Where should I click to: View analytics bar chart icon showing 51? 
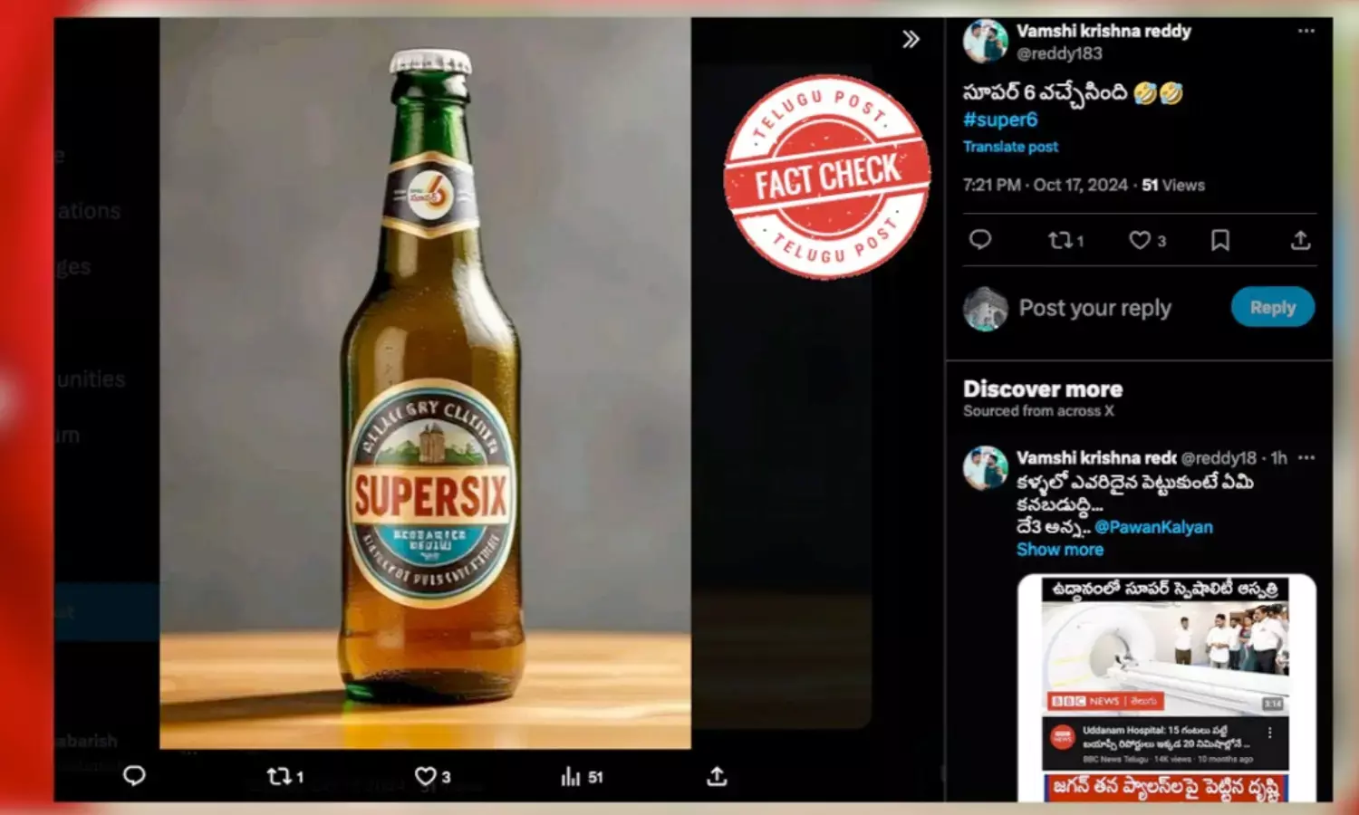tap(571, 776)
